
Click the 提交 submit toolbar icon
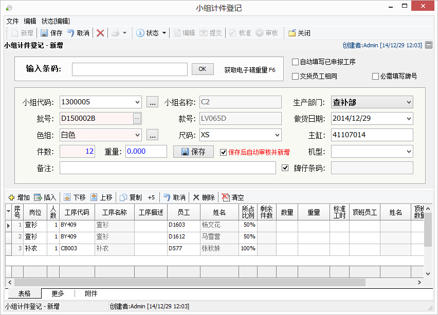[204, 33]
